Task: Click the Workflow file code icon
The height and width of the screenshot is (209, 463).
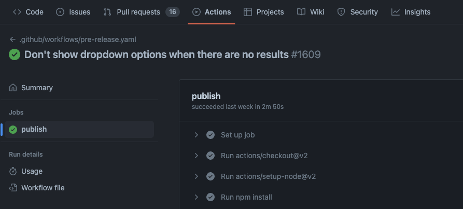Action: click(x=12, y=188)
